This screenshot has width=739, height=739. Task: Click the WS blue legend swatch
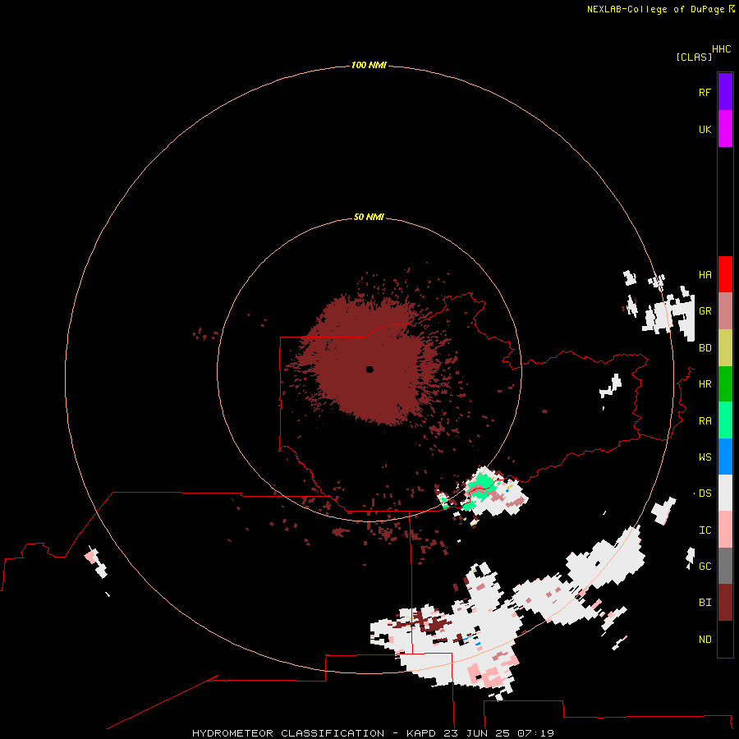[725, 457]
